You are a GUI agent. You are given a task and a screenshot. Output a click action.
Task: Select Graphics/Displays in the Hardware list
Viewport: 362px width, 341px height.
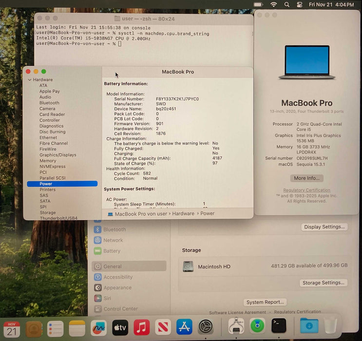click(x=58, y=155)
